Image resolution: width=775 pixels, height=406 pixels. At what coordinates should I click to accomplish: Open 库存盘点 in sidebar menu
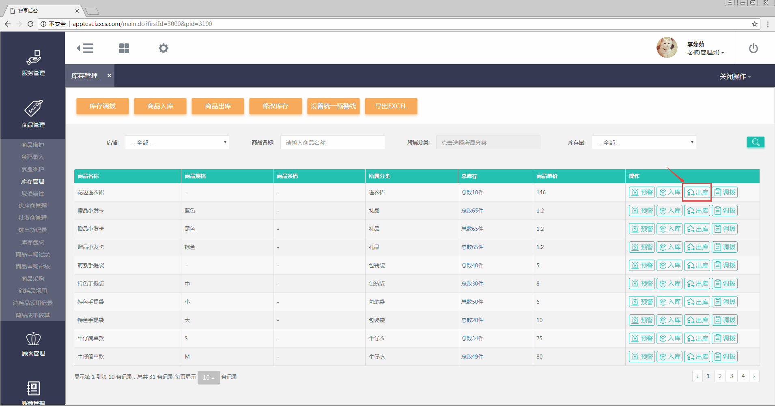[x=32, y=242]
